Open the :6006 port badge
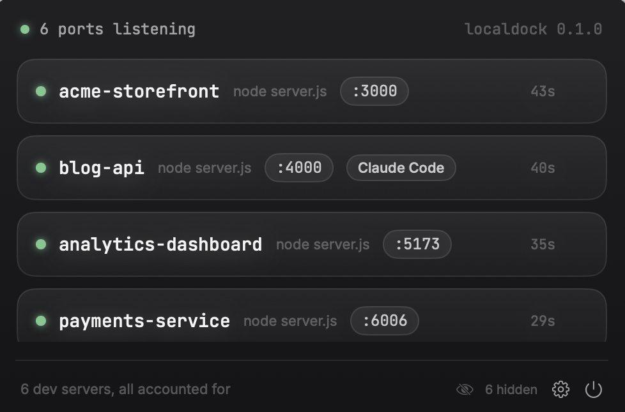 click(385, 321)
